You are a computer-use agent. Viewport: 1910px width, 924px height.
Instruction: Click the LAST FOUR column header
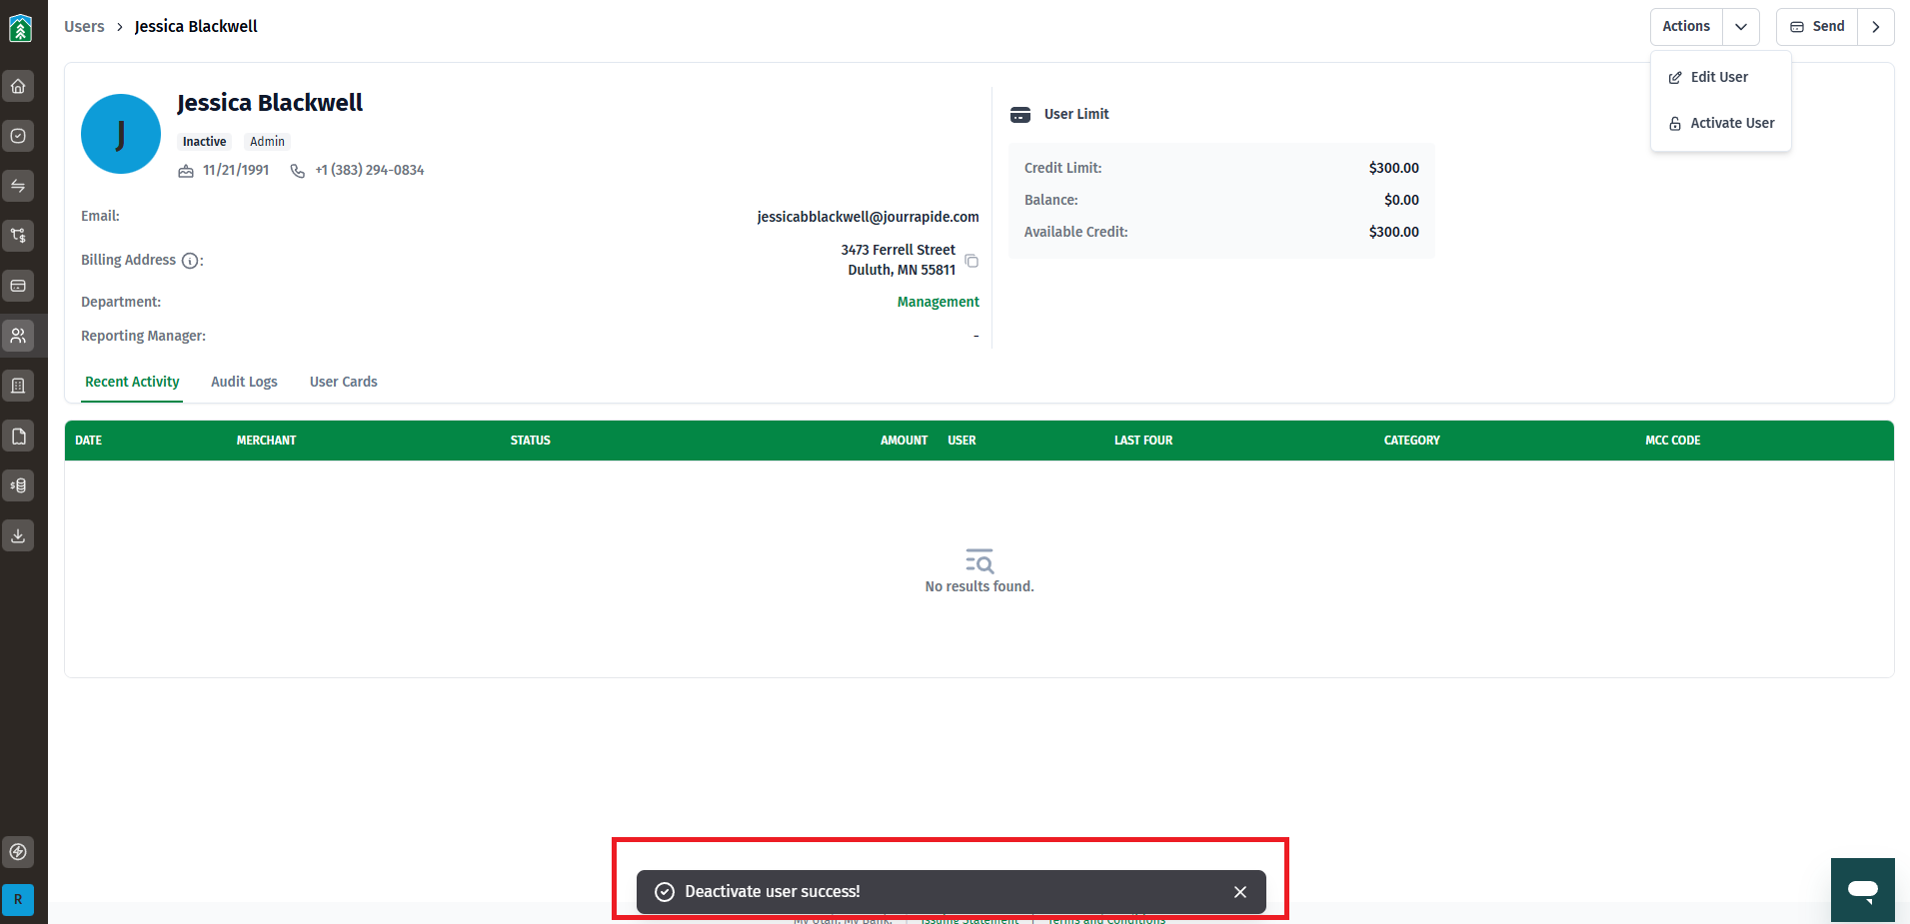pyautogui.click(x=1143, y=441)
